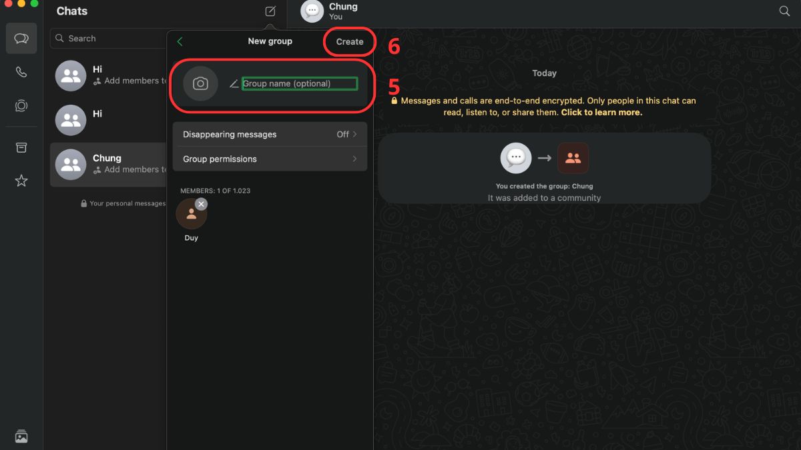Open Group permissions row
This screenshot has height=450, width=801.
(270, 159)
